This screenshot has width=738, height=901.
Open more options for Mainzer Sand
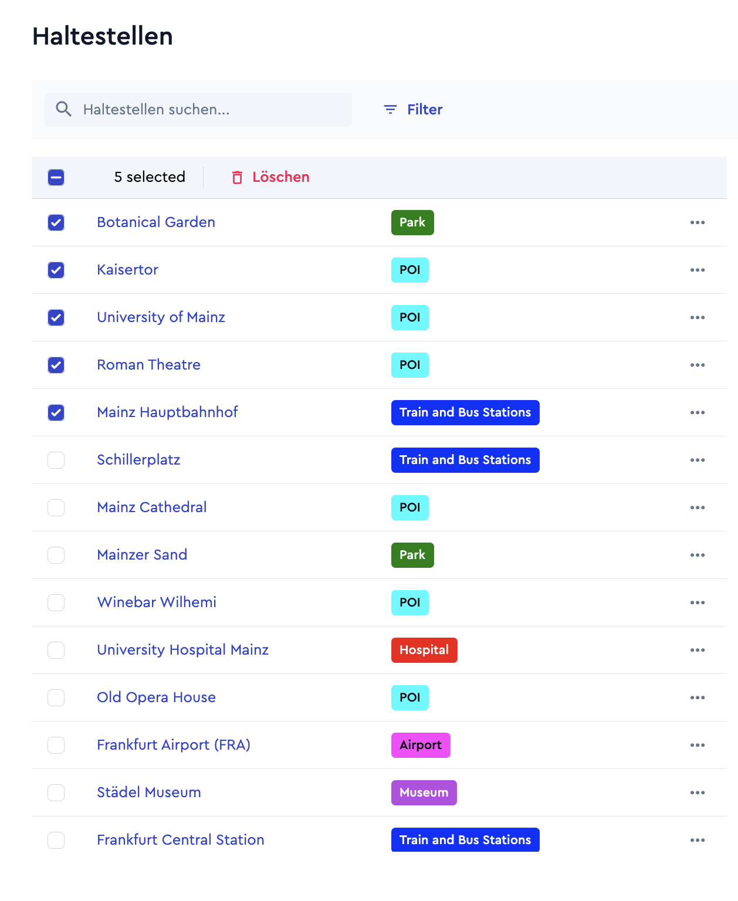pos(698,555)
